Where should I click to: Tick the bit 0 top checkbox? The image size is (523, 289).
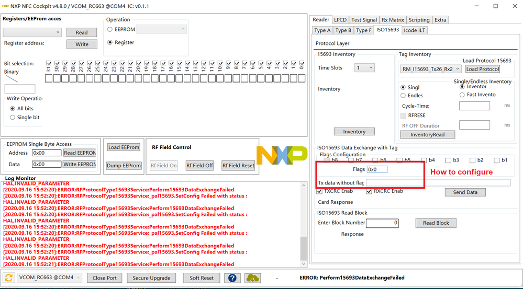point(302,63)
